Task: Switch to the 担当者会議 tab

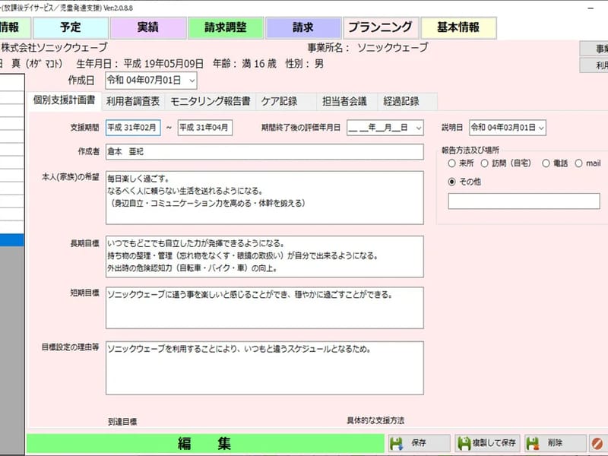Action: point(347,102)
